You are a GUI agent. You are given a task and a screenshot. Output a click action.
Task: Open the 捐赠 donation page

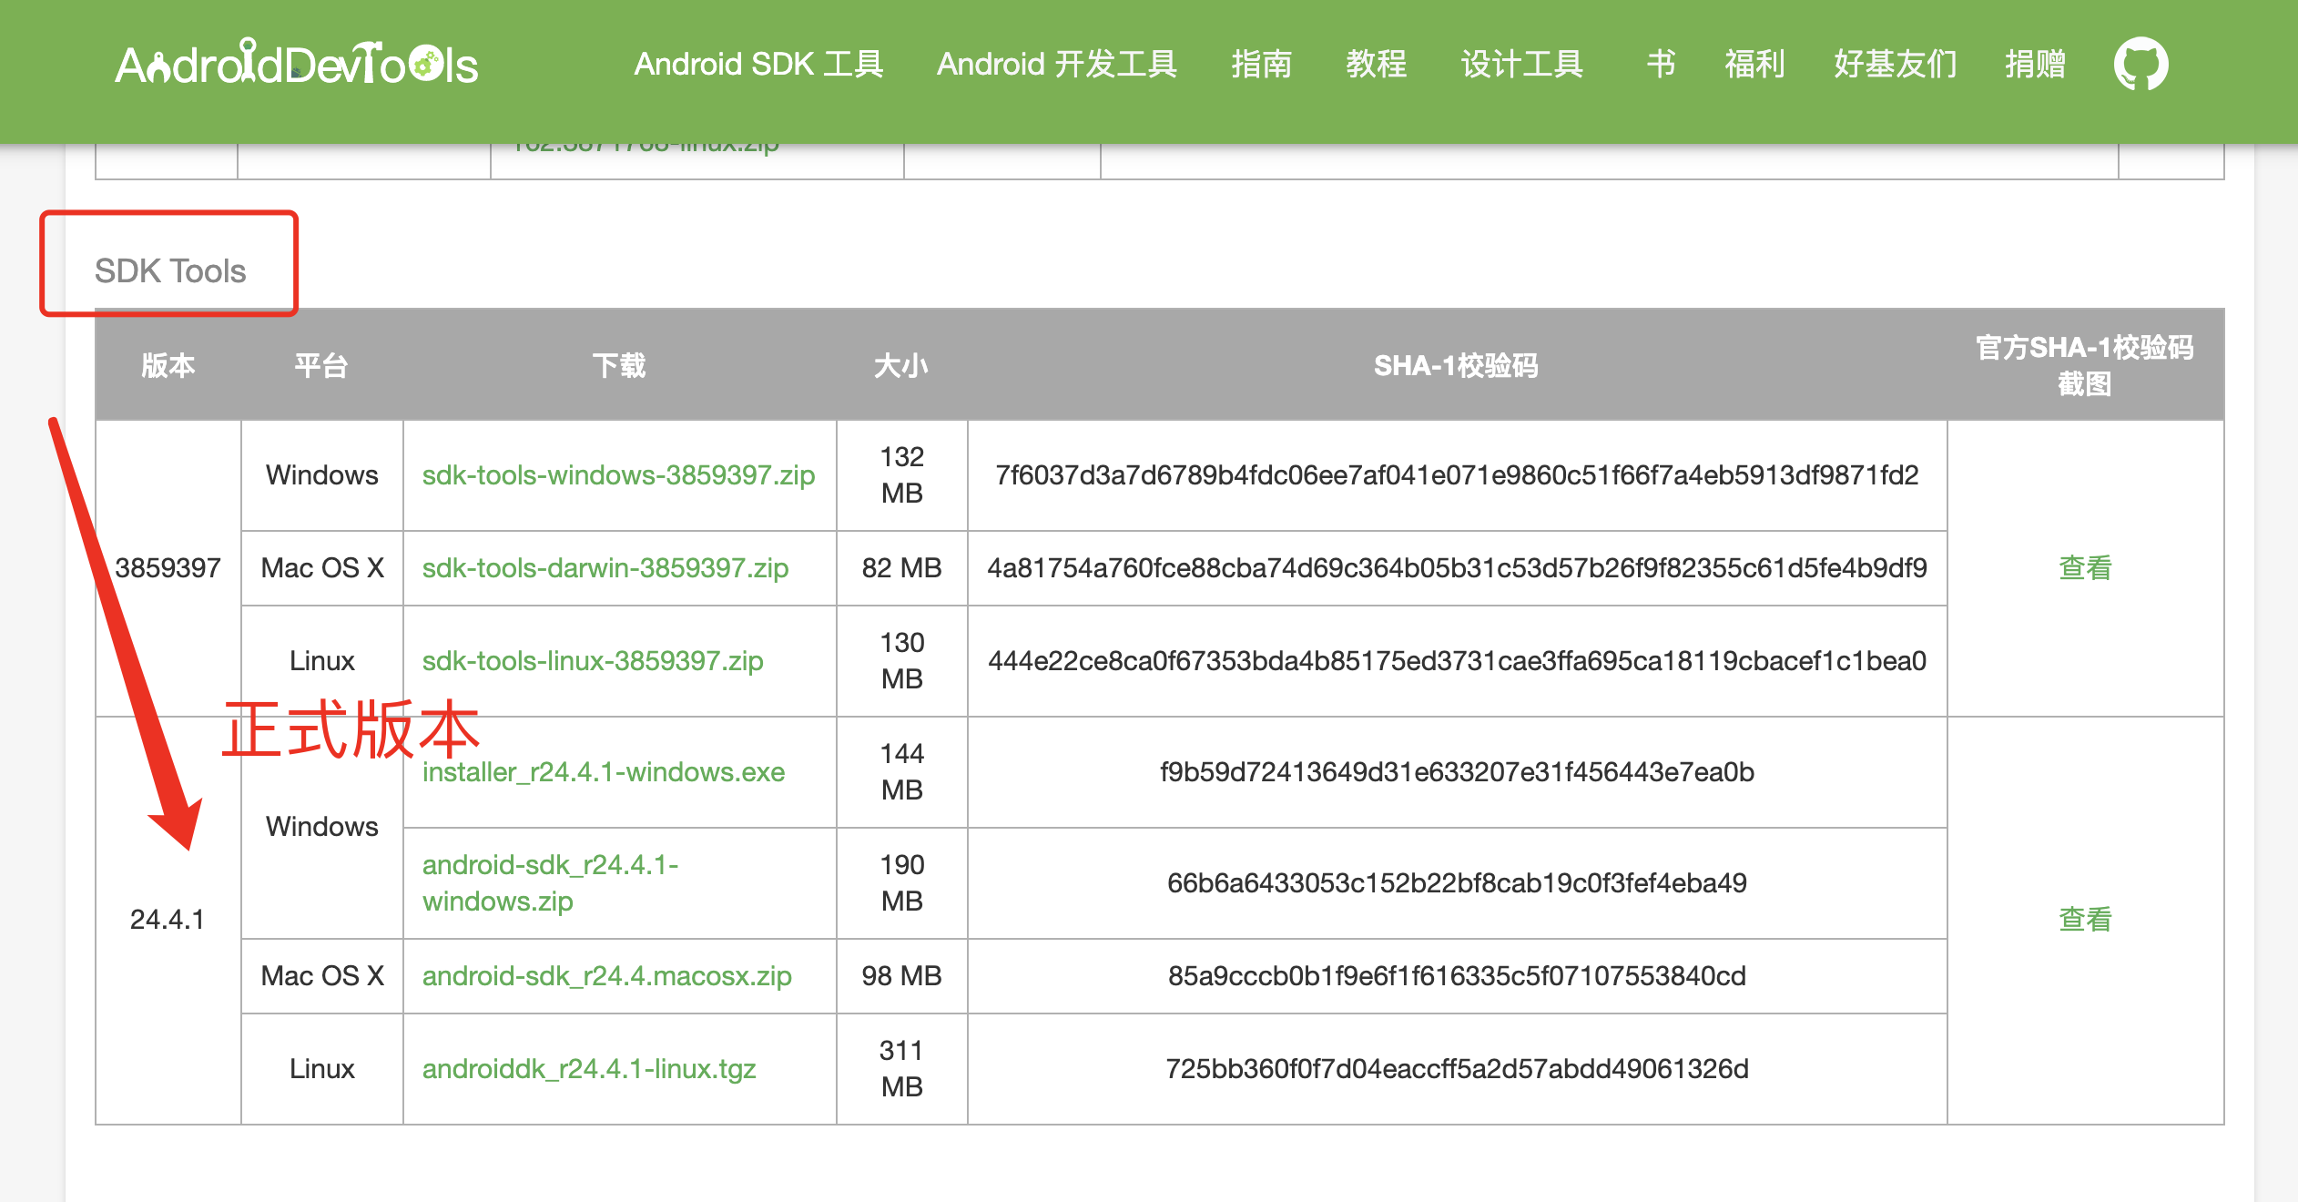click(2035, 65)
